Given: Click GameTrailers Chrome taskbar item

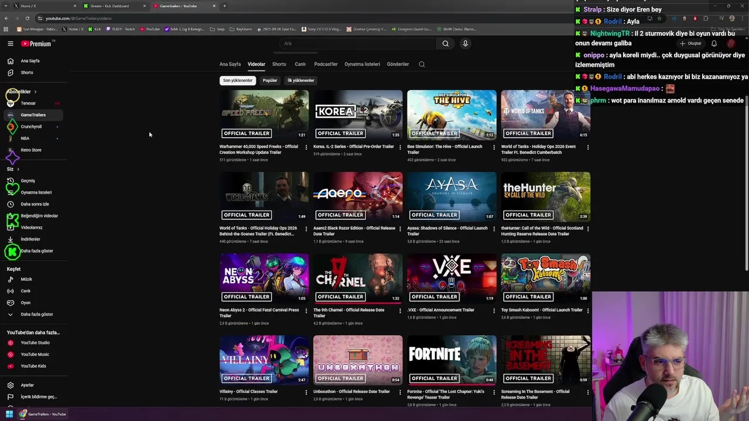Looking at the screenshot, I should coord(43,414).
